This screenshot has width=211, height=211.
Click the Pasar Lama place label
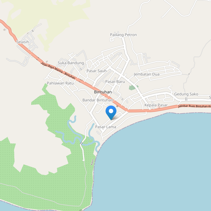[105, 127]
